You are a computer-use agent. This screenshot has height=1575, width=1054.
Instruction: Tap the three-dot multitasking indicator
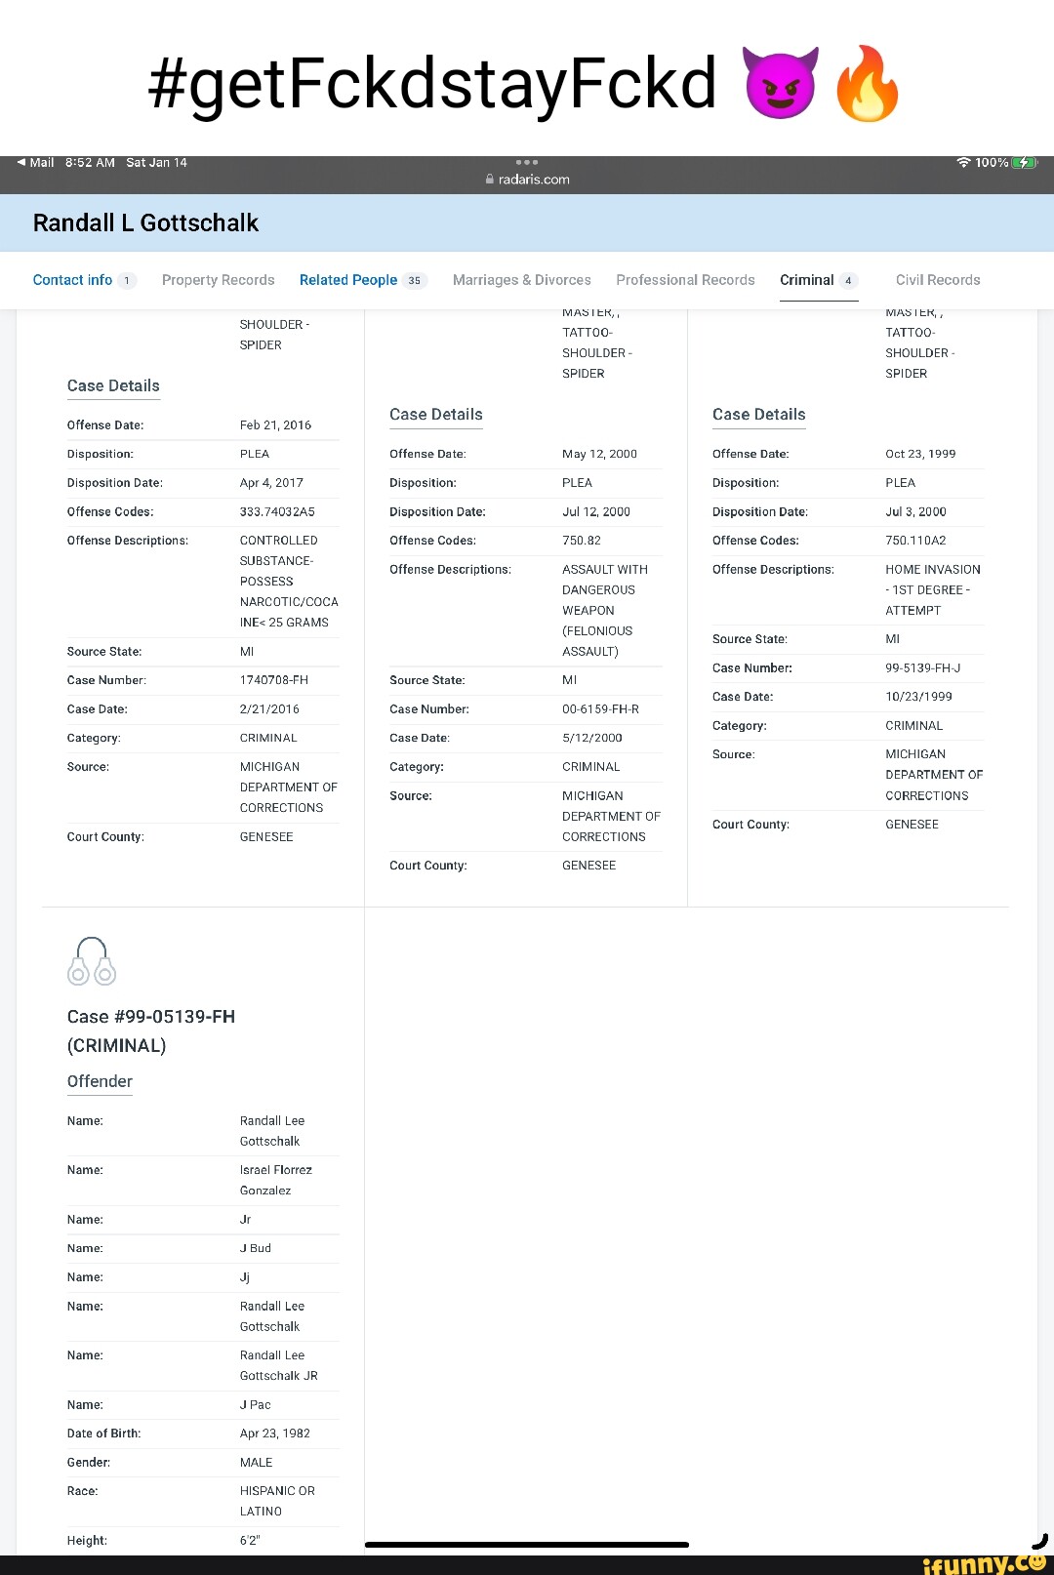click(527, 162)
